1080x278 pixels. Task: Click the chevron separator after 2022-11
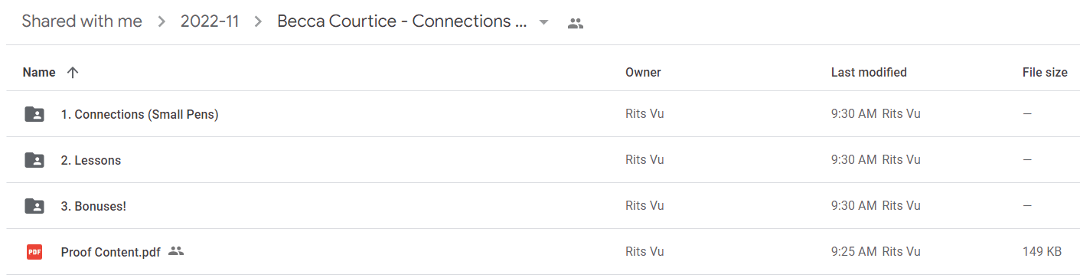click(x=258, y=22)
